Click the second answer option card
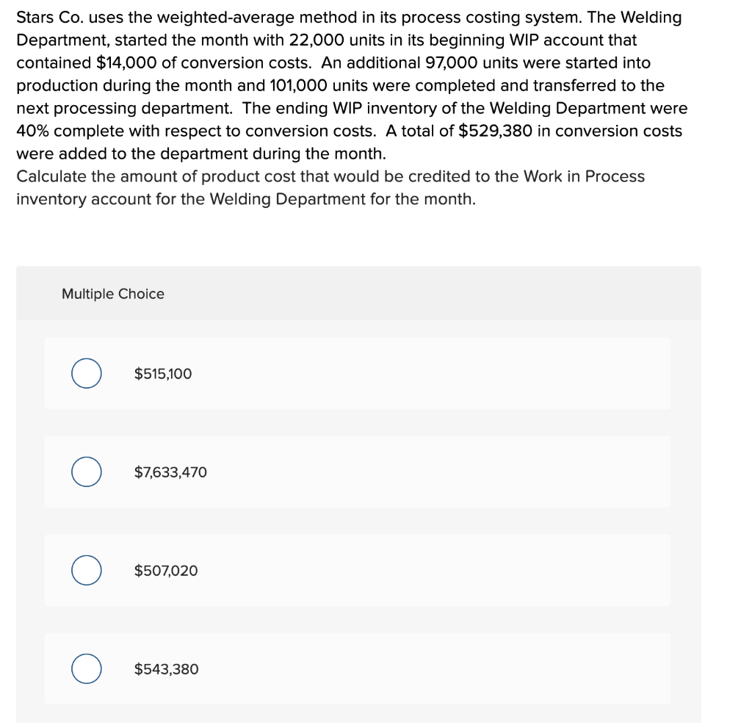The width and height of the screenshot is (752, 725). 358,472
